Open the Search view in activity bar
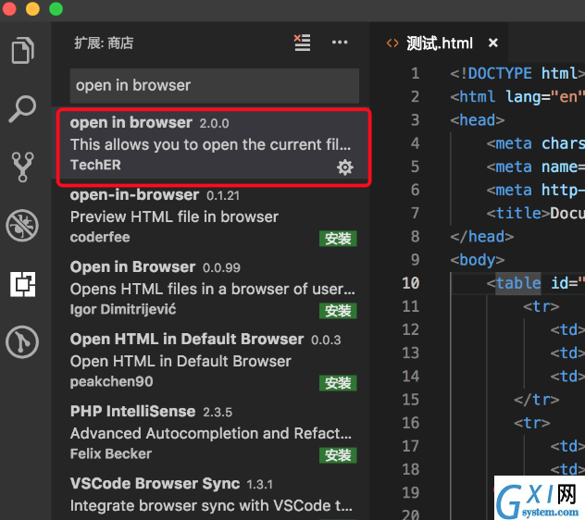This screenshot has height=520, width=585. coord(22,108)
